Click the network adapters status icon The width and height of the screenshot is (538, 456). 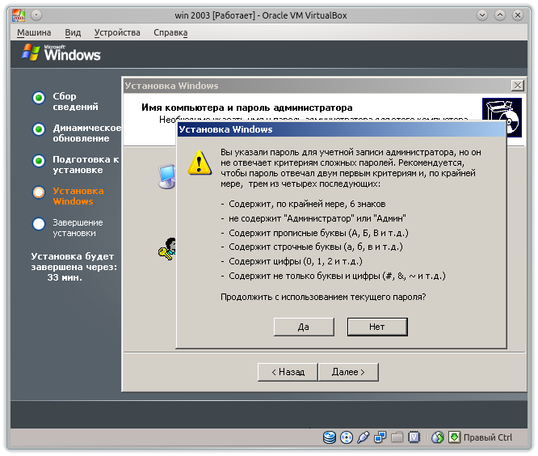(x=380, y=437)
